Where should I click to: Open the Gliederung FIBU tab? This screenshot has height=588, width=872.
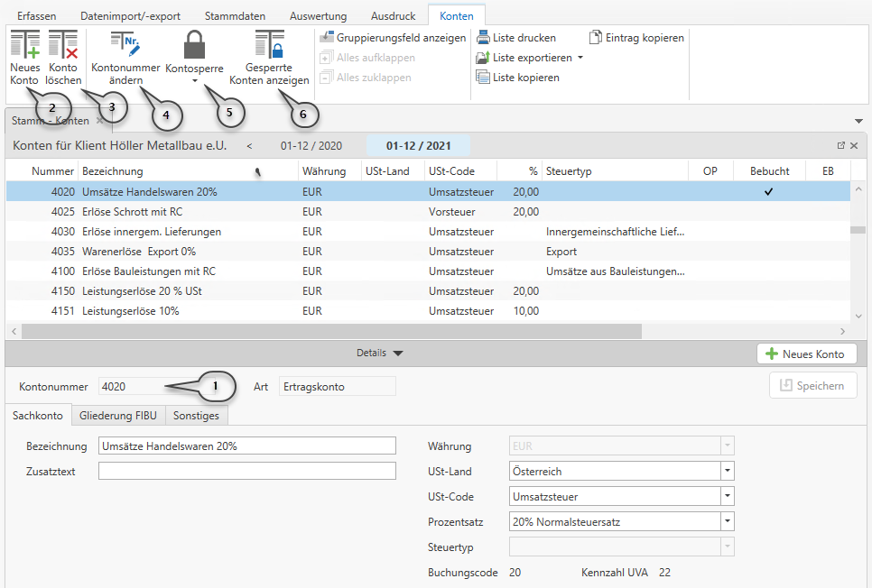117,416
